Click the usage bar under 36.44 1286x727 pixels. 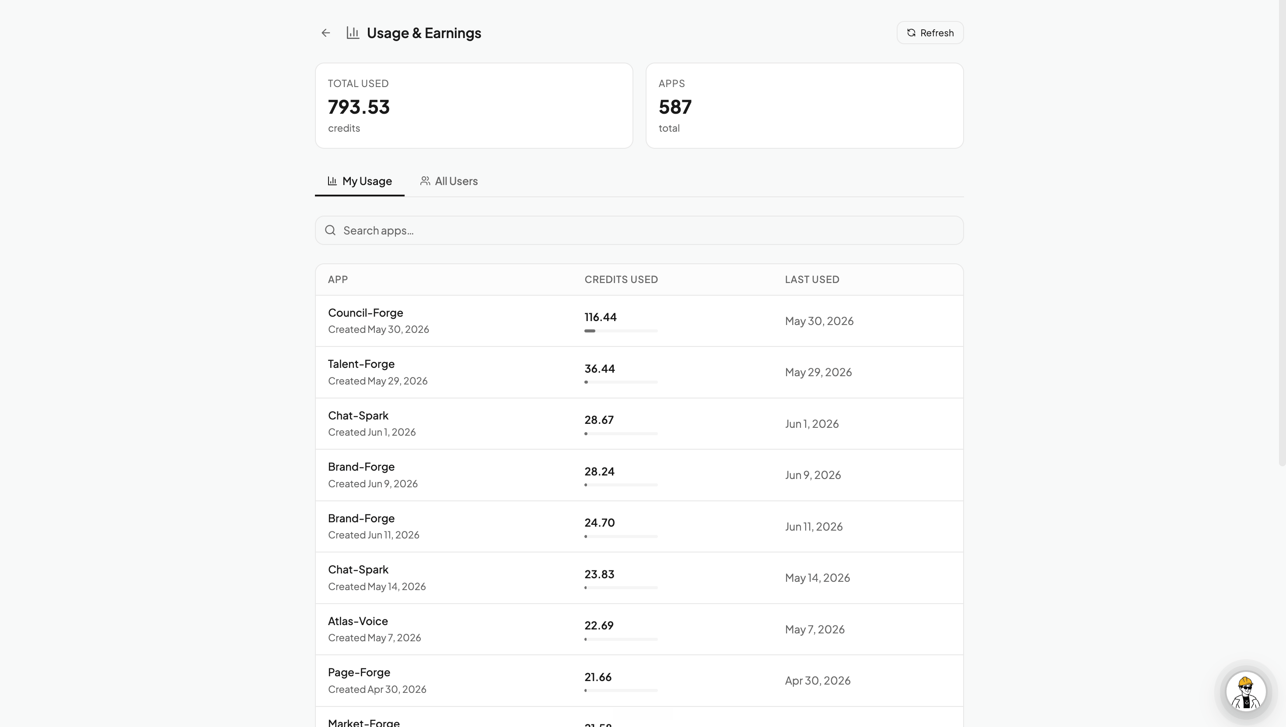(621, 382)
